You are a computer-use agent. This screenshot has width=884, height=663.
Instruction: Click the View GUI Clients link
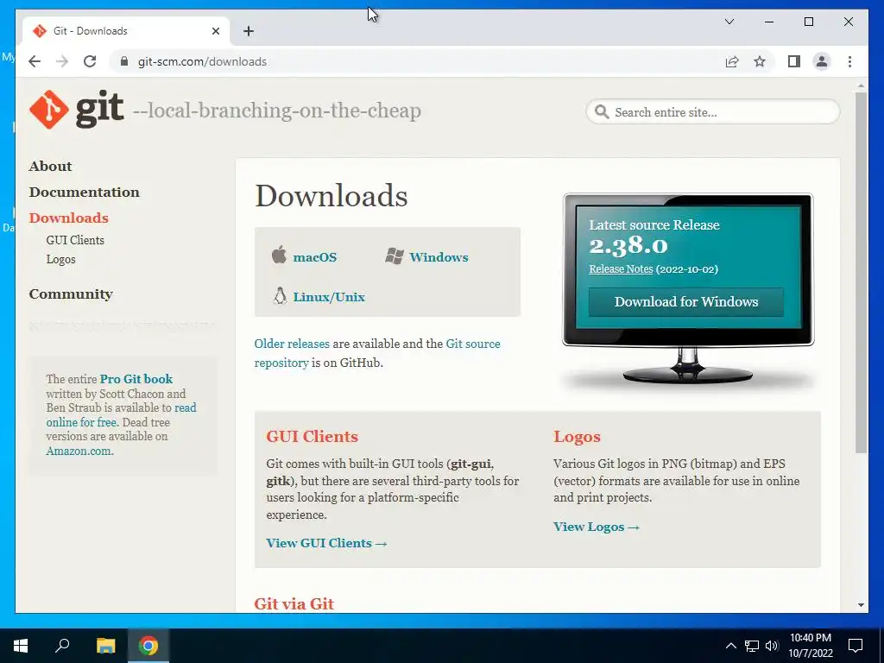(326, 543)
